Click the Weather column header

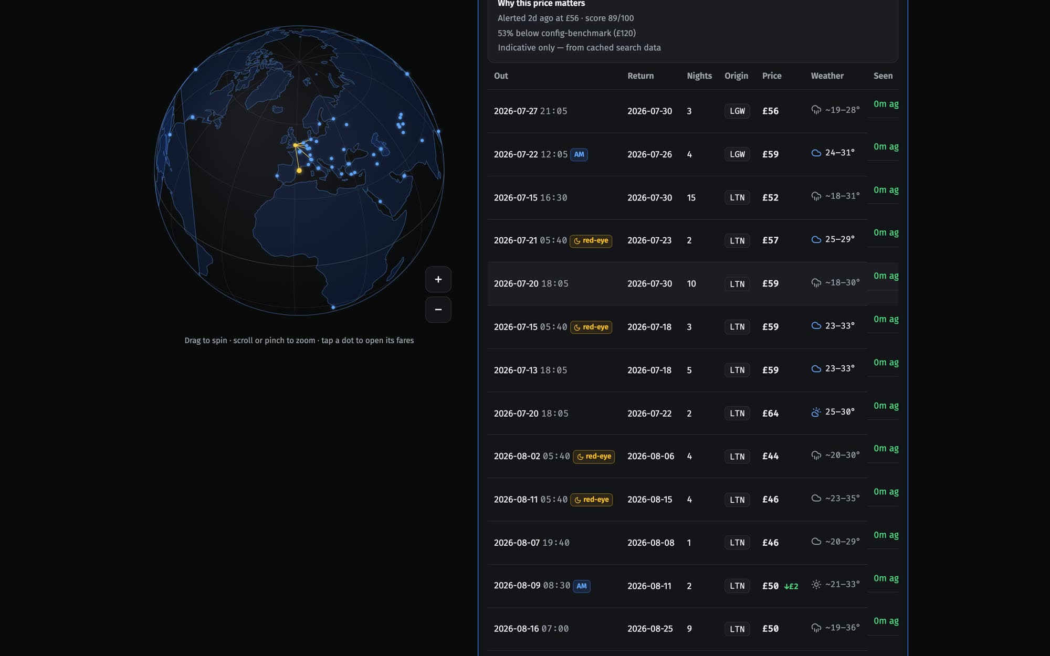[x=827, y=76]
